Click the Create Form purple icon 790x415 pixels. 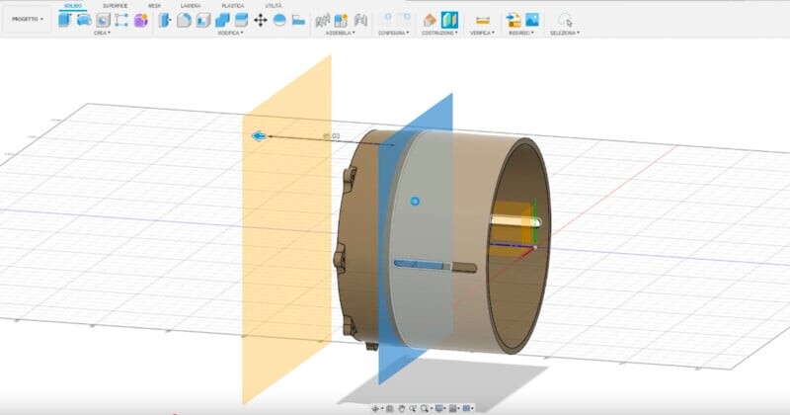coord(140,20)
